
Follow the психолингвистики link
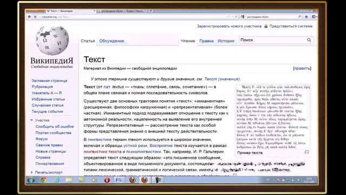[143, 152]
